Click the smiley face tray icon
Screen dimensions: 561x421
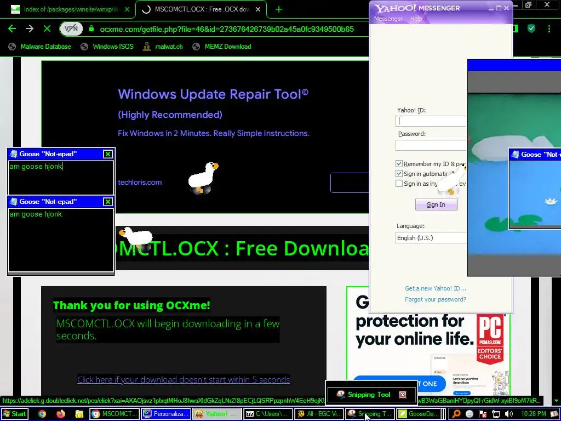point(470,414)
